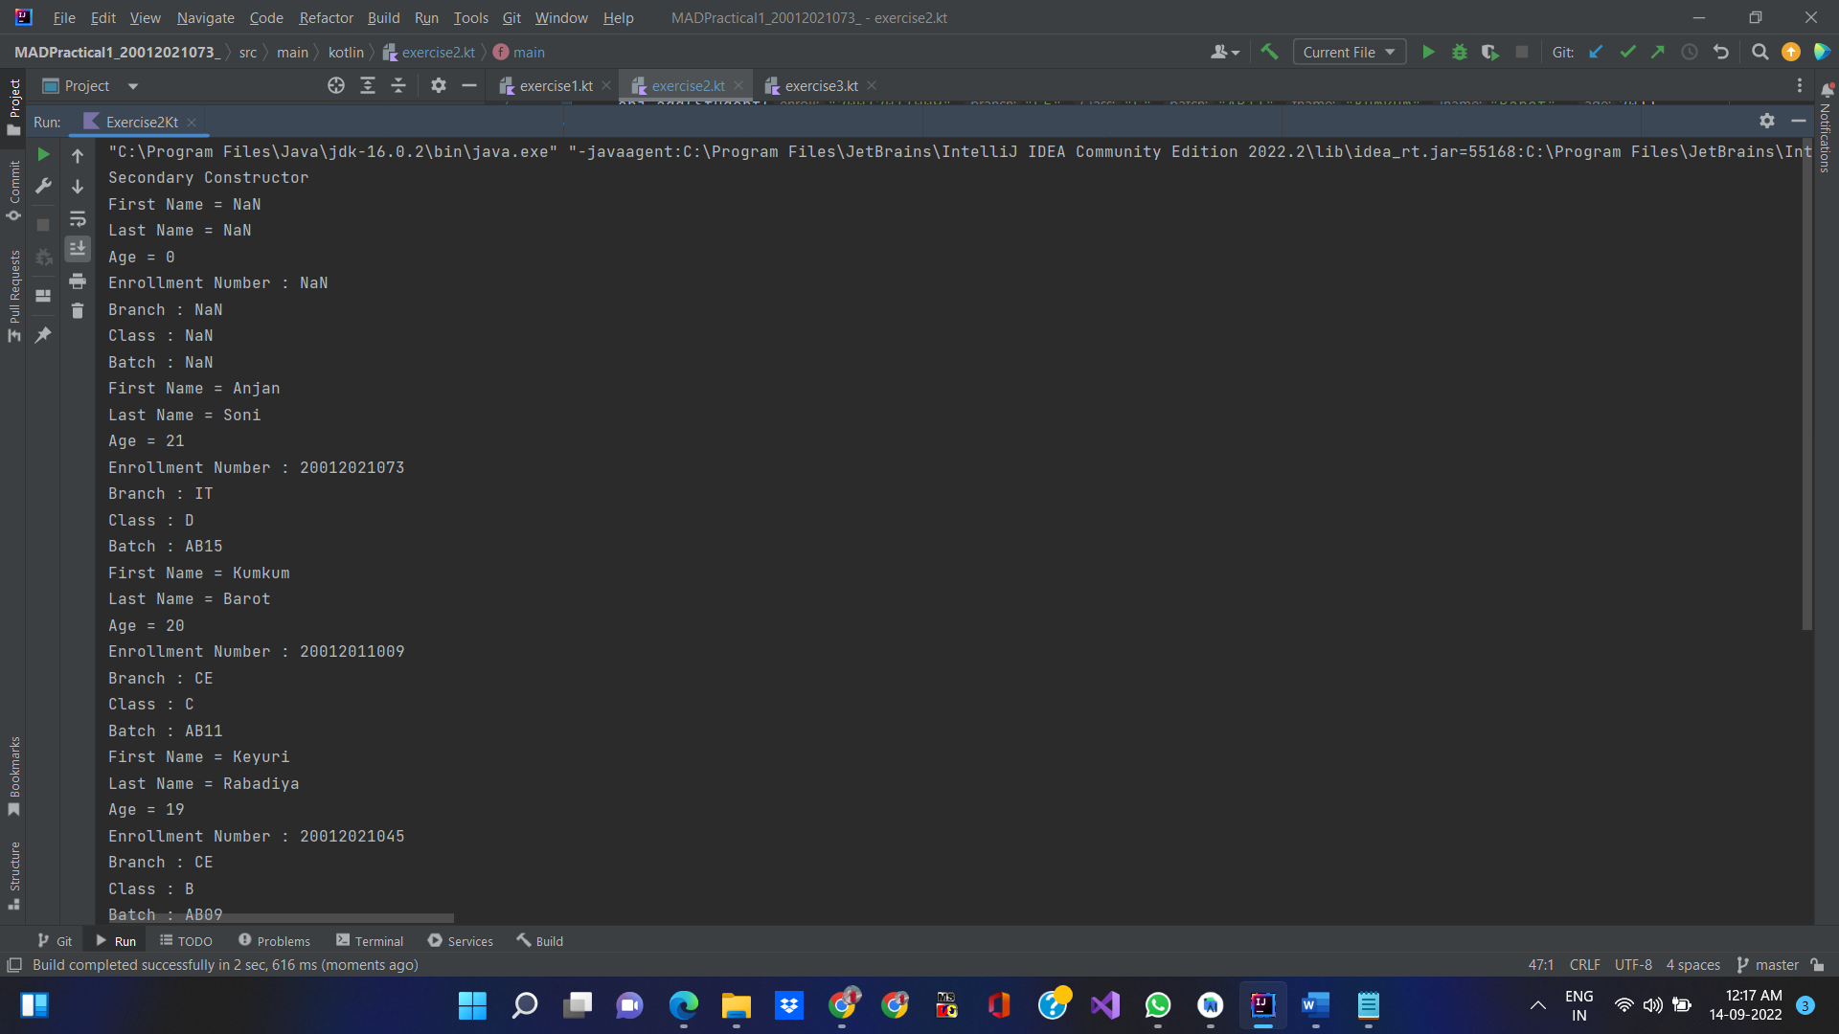Commit changes via the Git checkmark icon
Screen dimensions: 1839x1034
(1627, 52)
